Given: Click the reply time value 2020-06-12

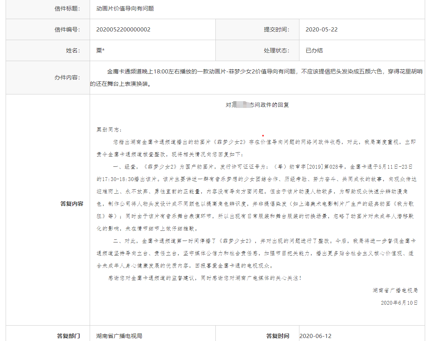Looking at the screenshot, I should (x=315, y=336).
